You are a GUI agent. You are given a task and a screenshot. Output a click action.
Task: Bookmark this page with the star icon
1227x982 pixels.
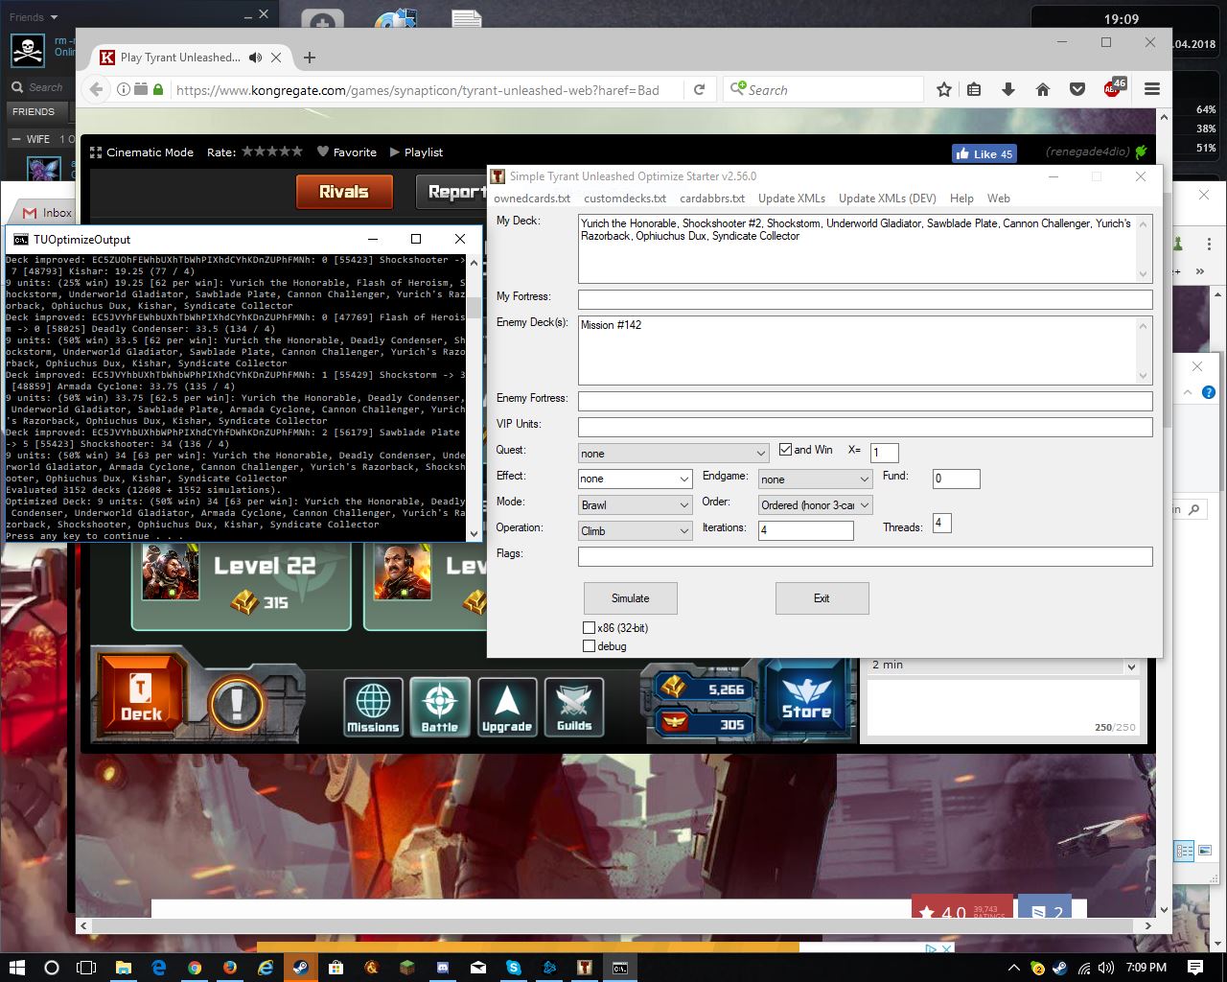coord(944,89)
